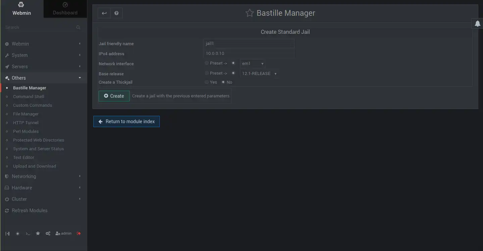The image size is (483, 251).
Task: Click the Create jail button
Action: 114,96
